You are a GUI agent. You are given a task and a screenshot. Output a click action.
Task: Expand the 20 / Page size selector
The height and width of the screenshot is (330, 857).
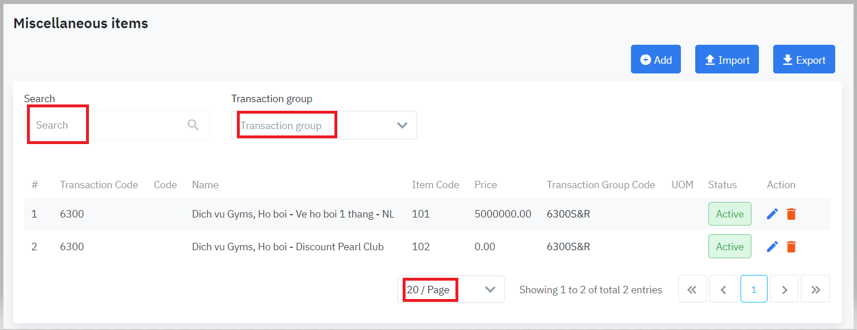click(x=450, y=290)
